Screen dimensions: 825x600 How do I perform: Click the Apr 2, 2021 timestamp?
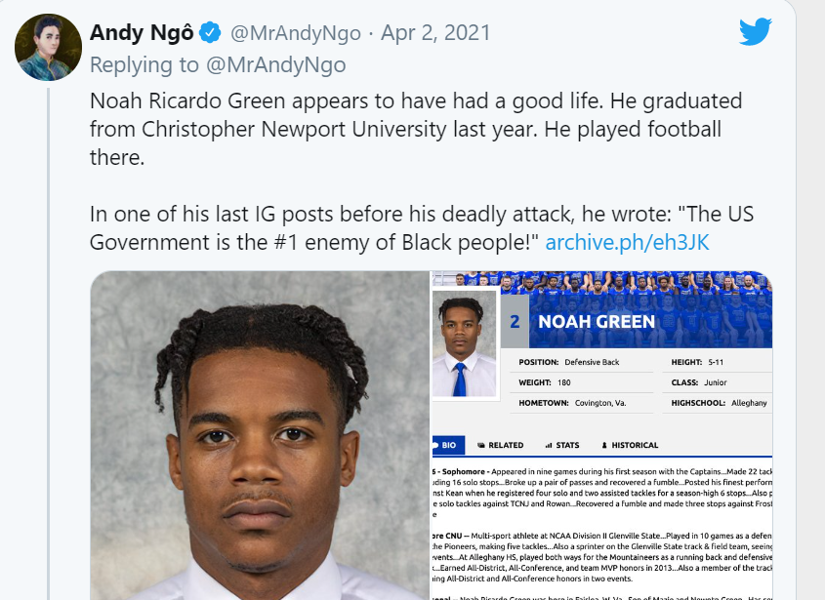(435, 33)
